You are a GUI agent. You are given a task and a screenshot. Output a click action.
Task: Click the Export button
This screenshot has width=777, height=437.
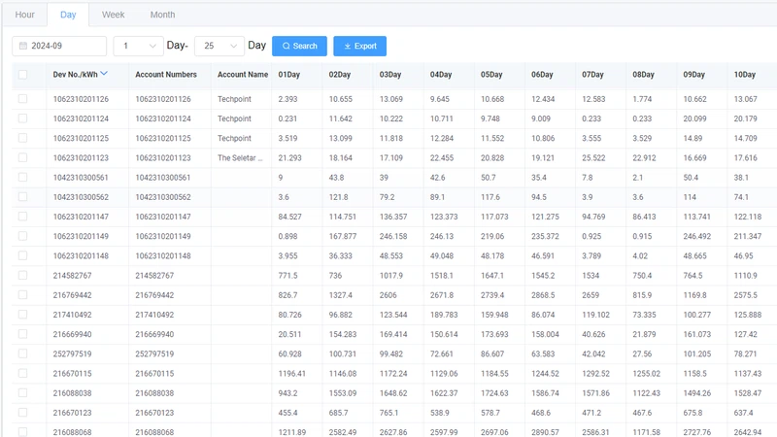click(x=359, y=46)
